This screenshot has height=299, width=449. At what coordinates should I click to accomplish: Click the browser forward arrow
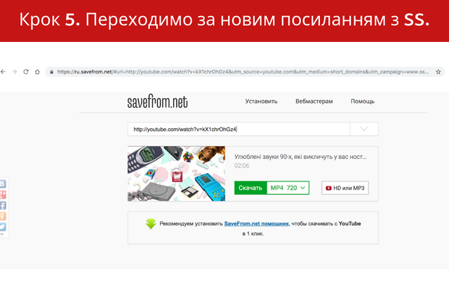pyautogui.click(x=14, y=71)
